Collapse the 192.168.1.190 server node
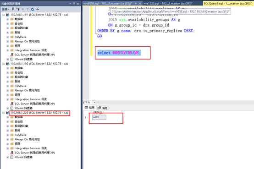 pyautogui.click(x=3, y=64)
